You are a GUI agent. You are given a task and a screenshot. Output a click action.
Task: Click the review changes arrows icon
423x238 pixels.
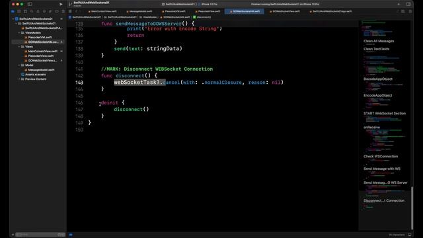click(x=397, y=11)
